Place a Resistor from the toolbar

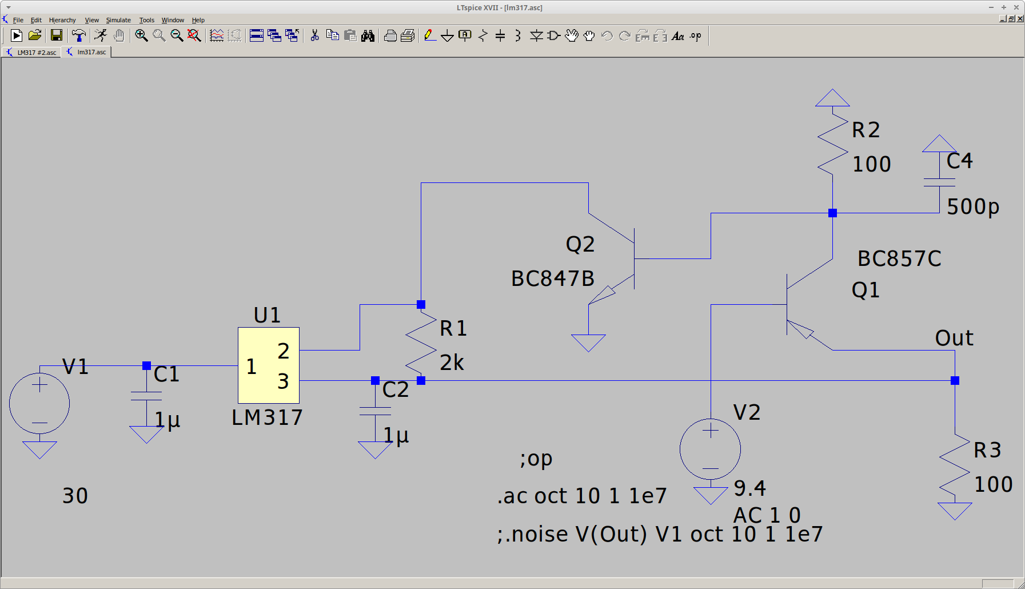click(483, 35)
